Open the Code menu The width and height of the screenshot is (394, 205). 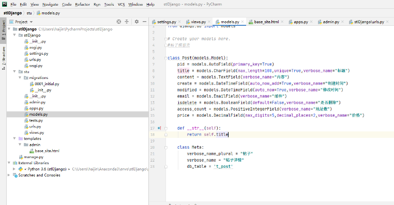67,4
